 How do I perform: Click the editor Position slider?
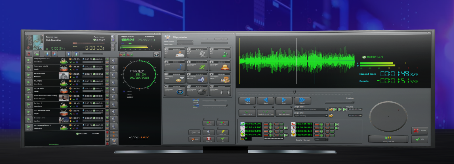tap(340, 102)
